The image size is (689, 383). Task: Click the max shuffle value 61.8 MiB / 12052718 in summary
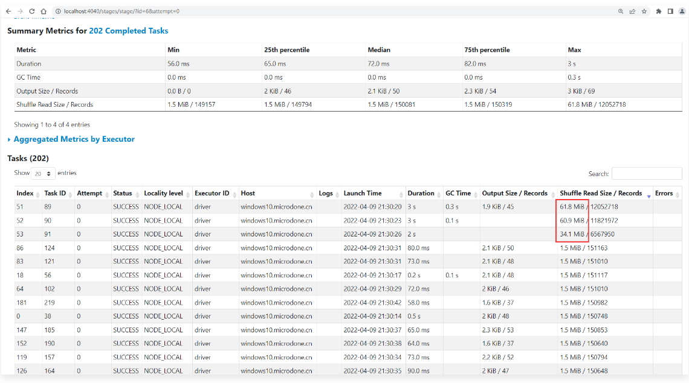point(597,104)
